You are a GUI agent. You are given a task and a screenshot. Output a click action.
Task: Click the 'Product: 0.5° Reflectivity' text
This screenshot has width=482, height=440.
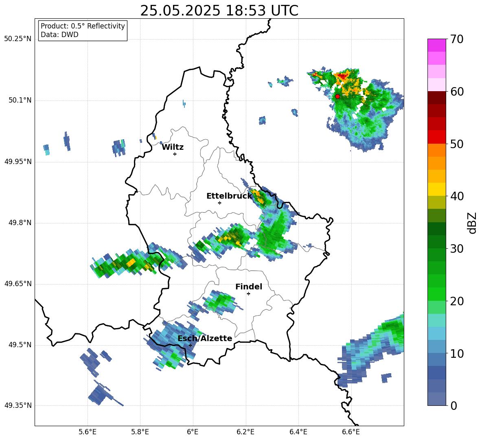point(83,26)
